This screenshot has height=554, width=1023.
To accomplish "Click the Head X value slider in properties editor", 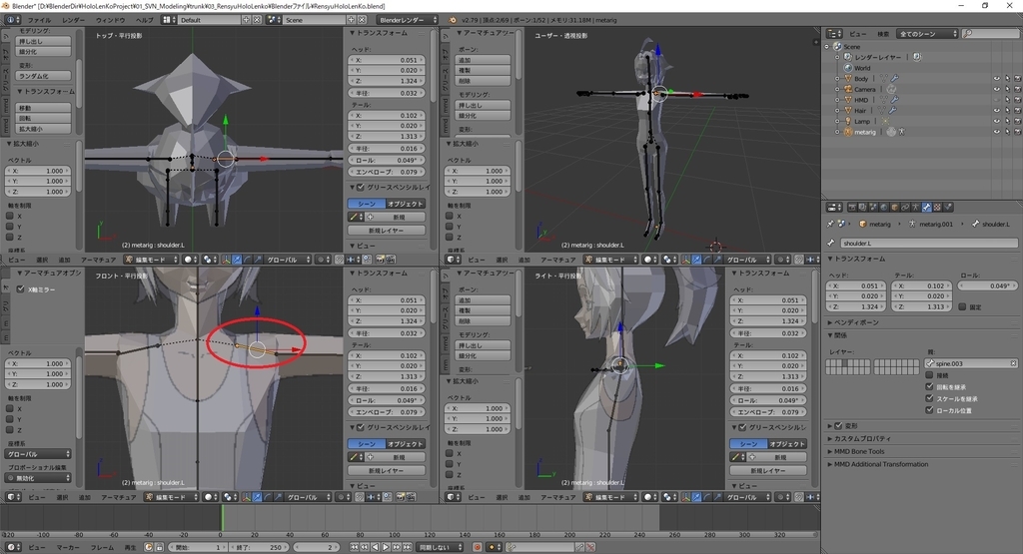I will tap(856, 286).
